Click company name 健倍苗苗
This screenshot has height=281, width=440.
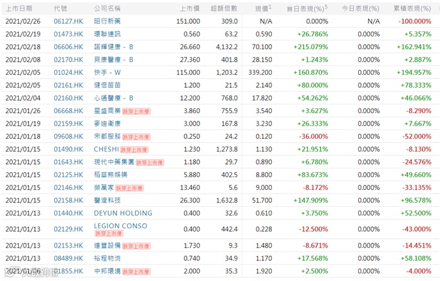[x=107, y=85]
